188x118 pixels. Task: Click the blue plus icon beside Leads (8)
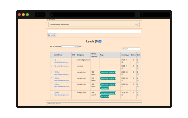pyautogui.click(x=100, y=41)
